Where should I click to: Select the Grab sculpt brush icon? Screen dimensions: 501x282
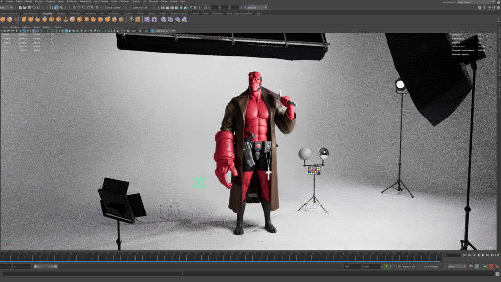pos(23,21)
